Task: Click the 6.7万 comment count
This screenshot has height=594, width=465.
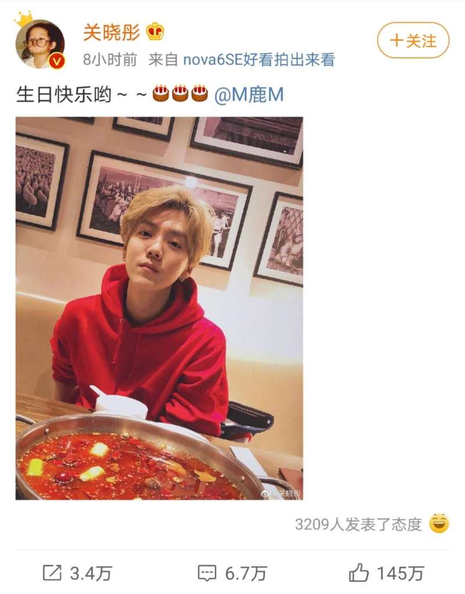Action: tap(246, 573)
